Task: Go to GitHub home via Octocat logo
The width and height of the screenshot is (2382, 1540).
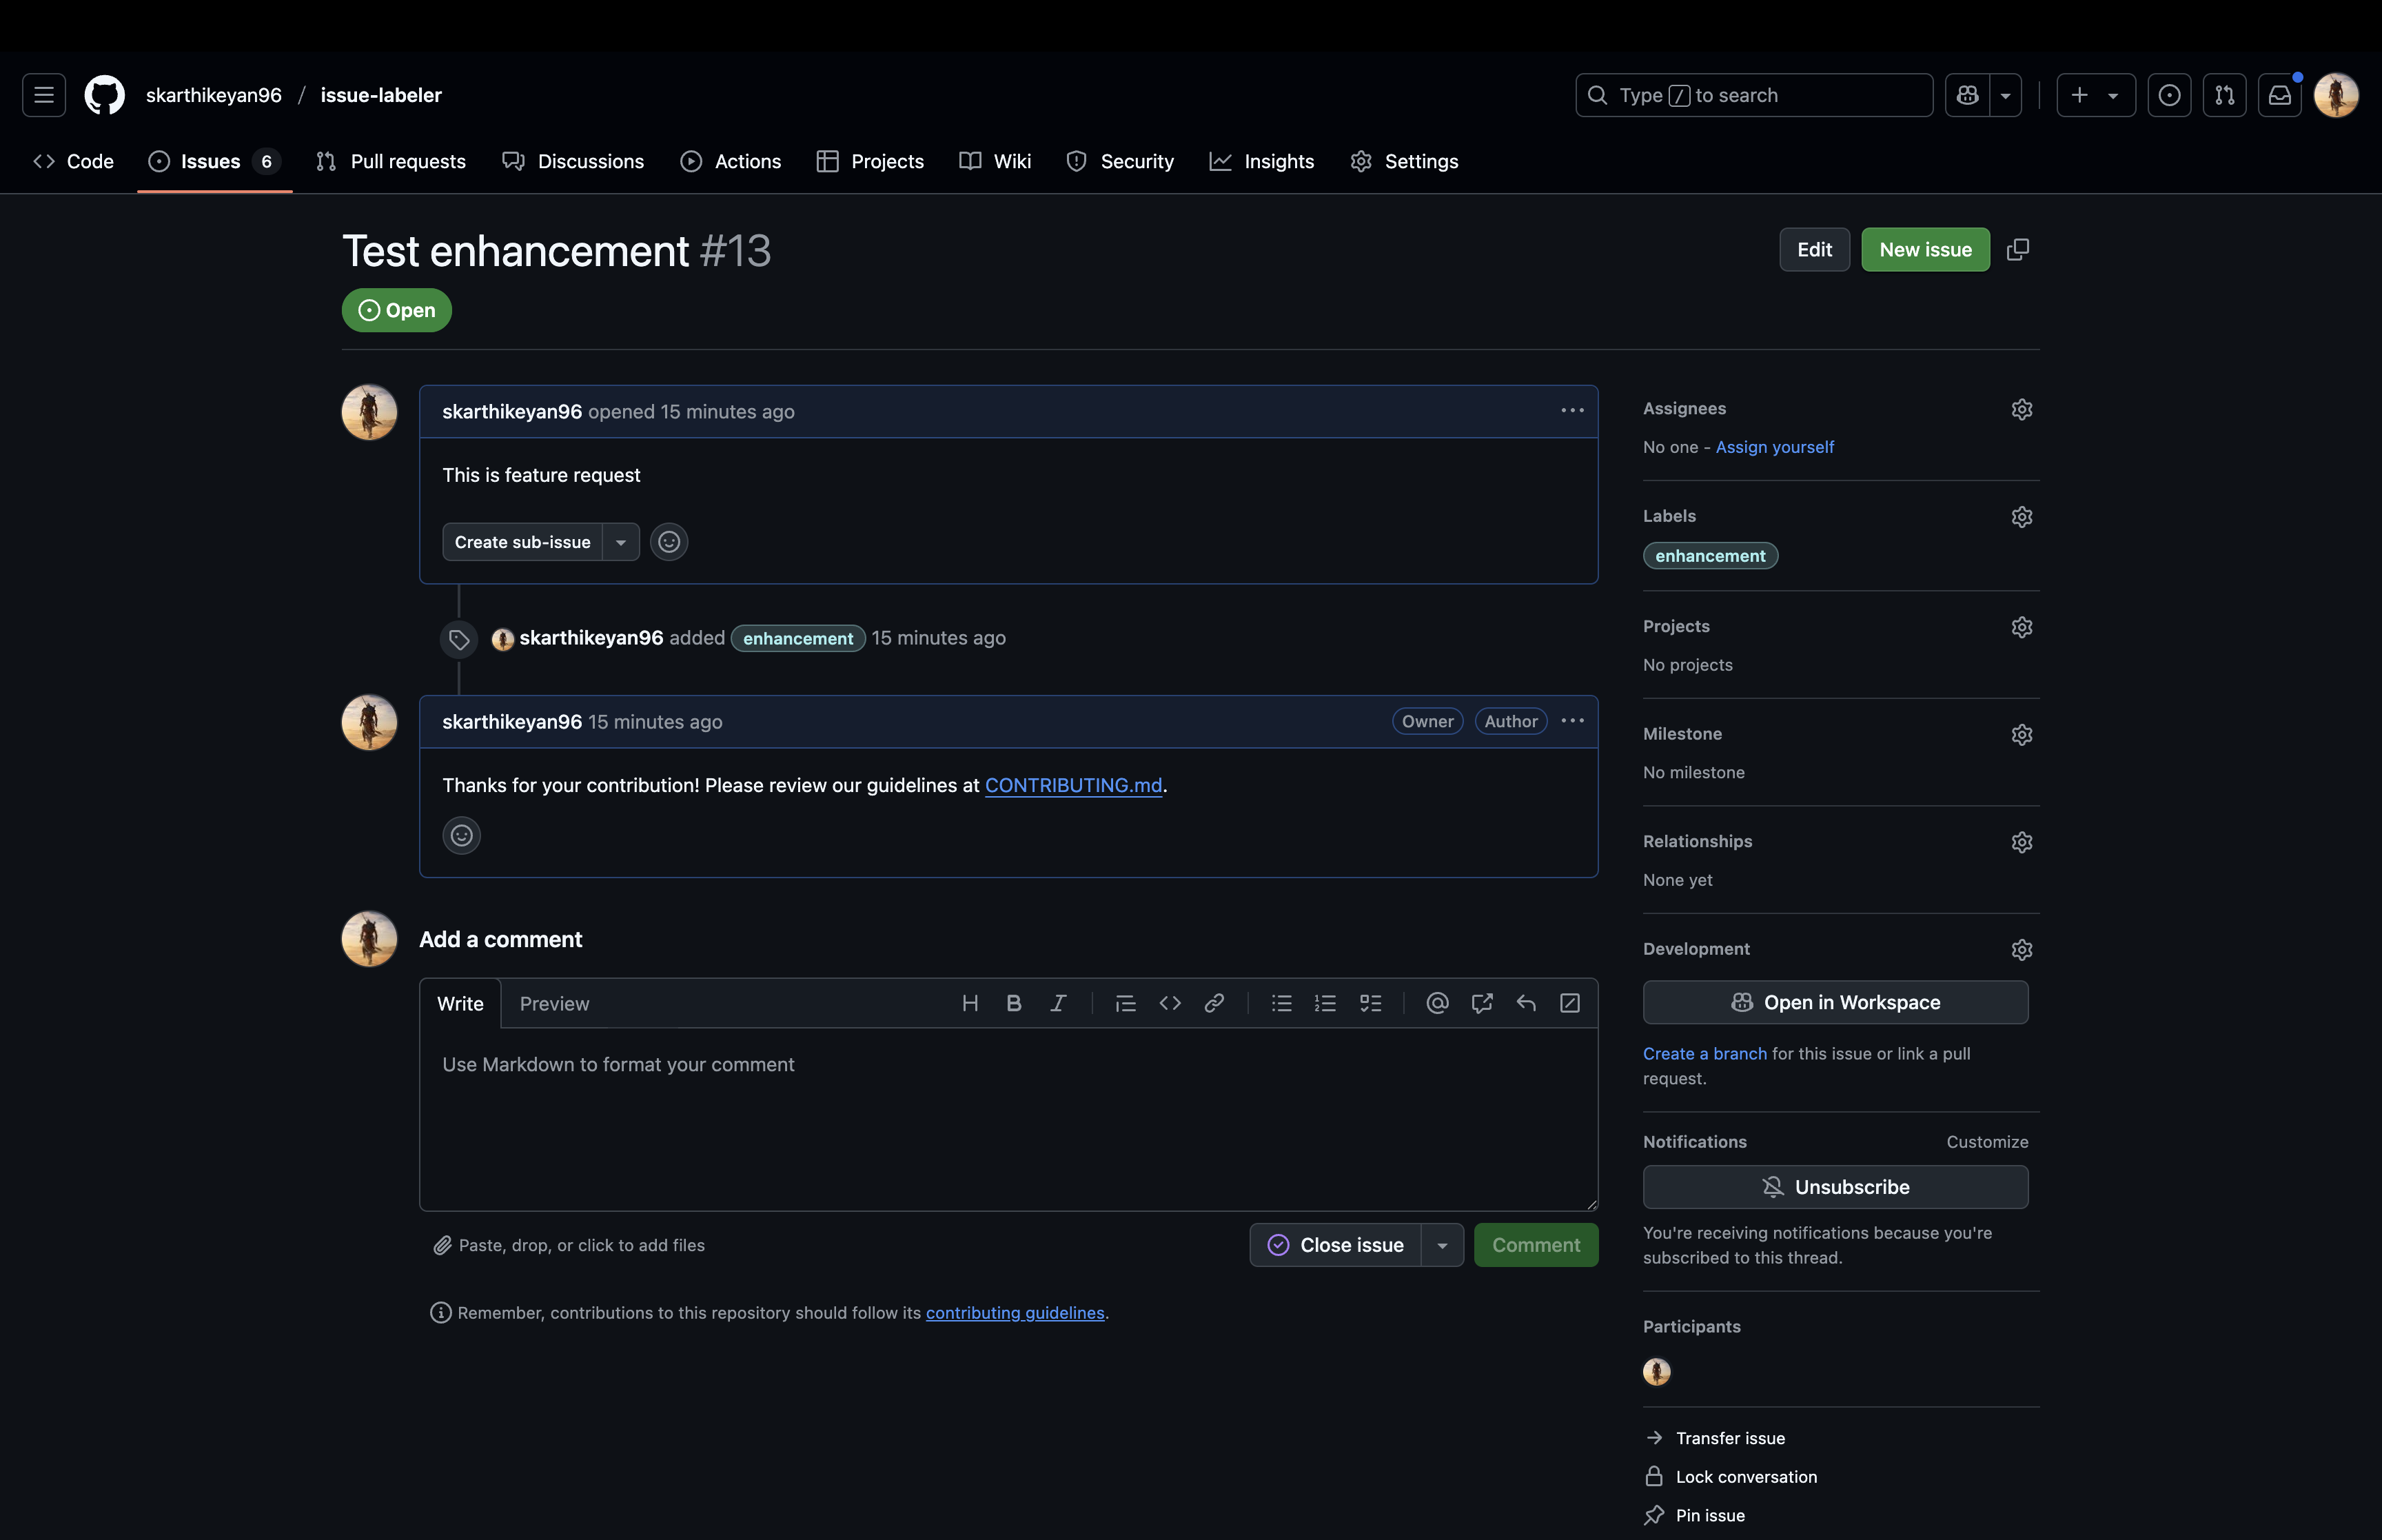Action: coord(105,95)
